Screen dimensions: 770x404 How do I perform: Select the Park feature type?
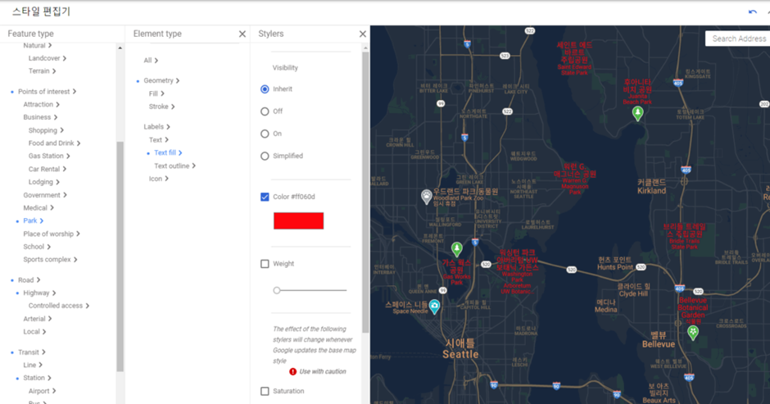pyautogui.click(x=33, y=220)
